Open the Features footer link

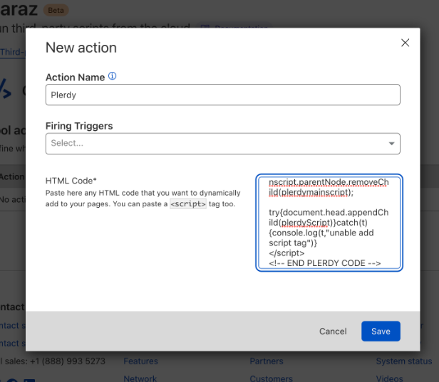(140, 361)
